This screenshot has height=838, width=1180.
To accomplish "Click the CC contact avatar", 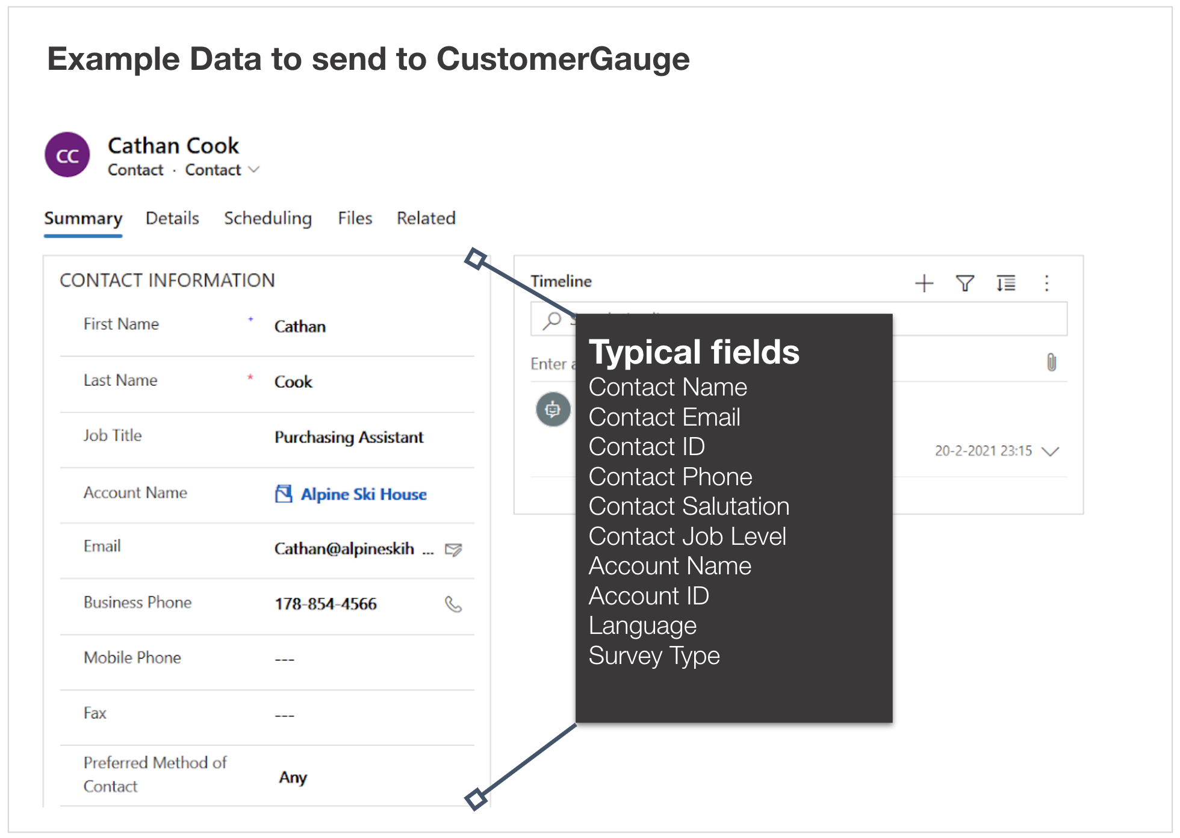I will coord(67,155).
